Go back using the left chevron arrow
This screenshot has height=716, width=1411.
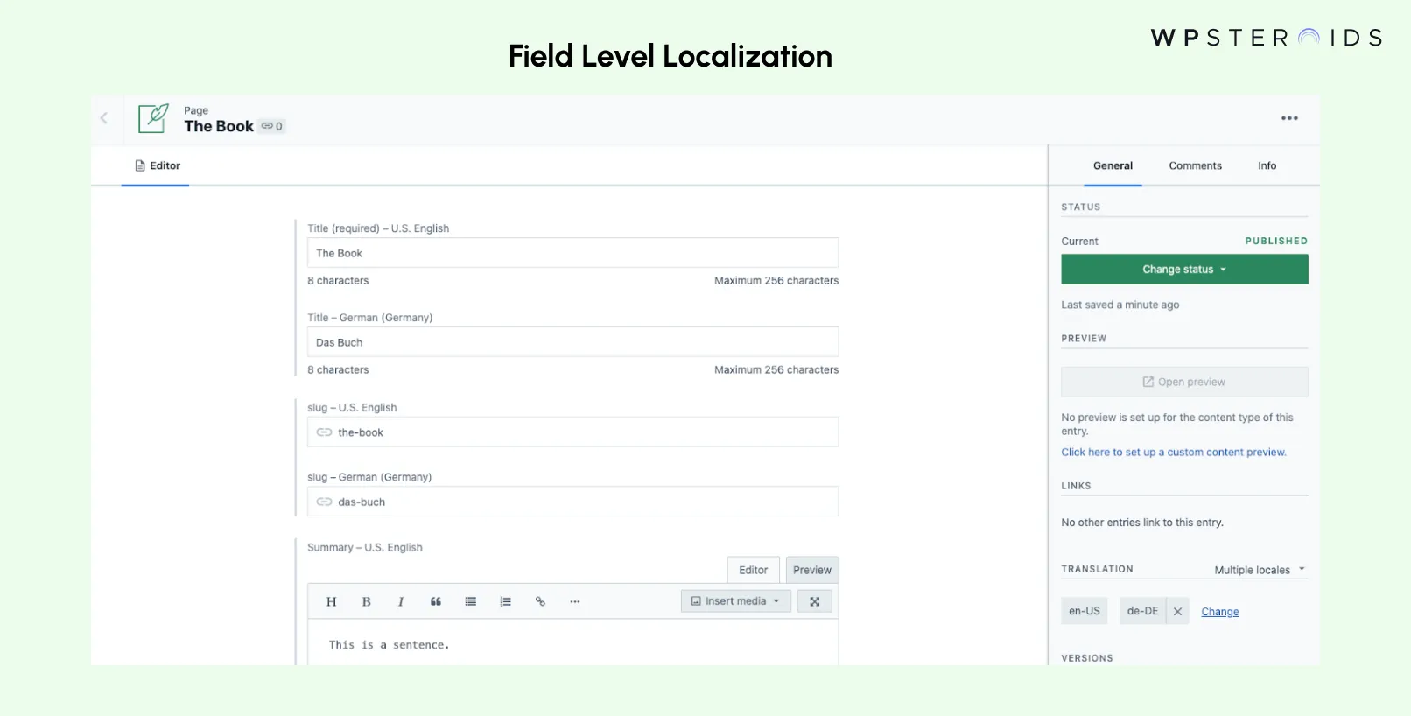coord(104,118)
